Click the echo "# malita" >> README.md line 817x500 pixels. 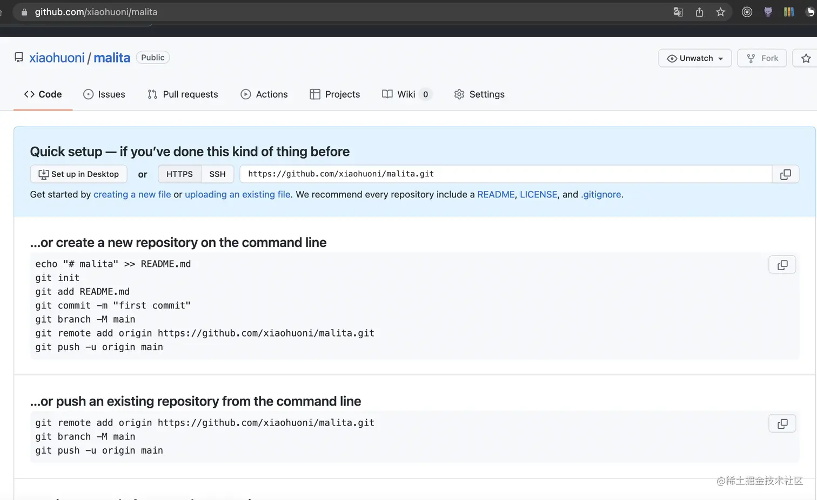[x=113, y=264]
